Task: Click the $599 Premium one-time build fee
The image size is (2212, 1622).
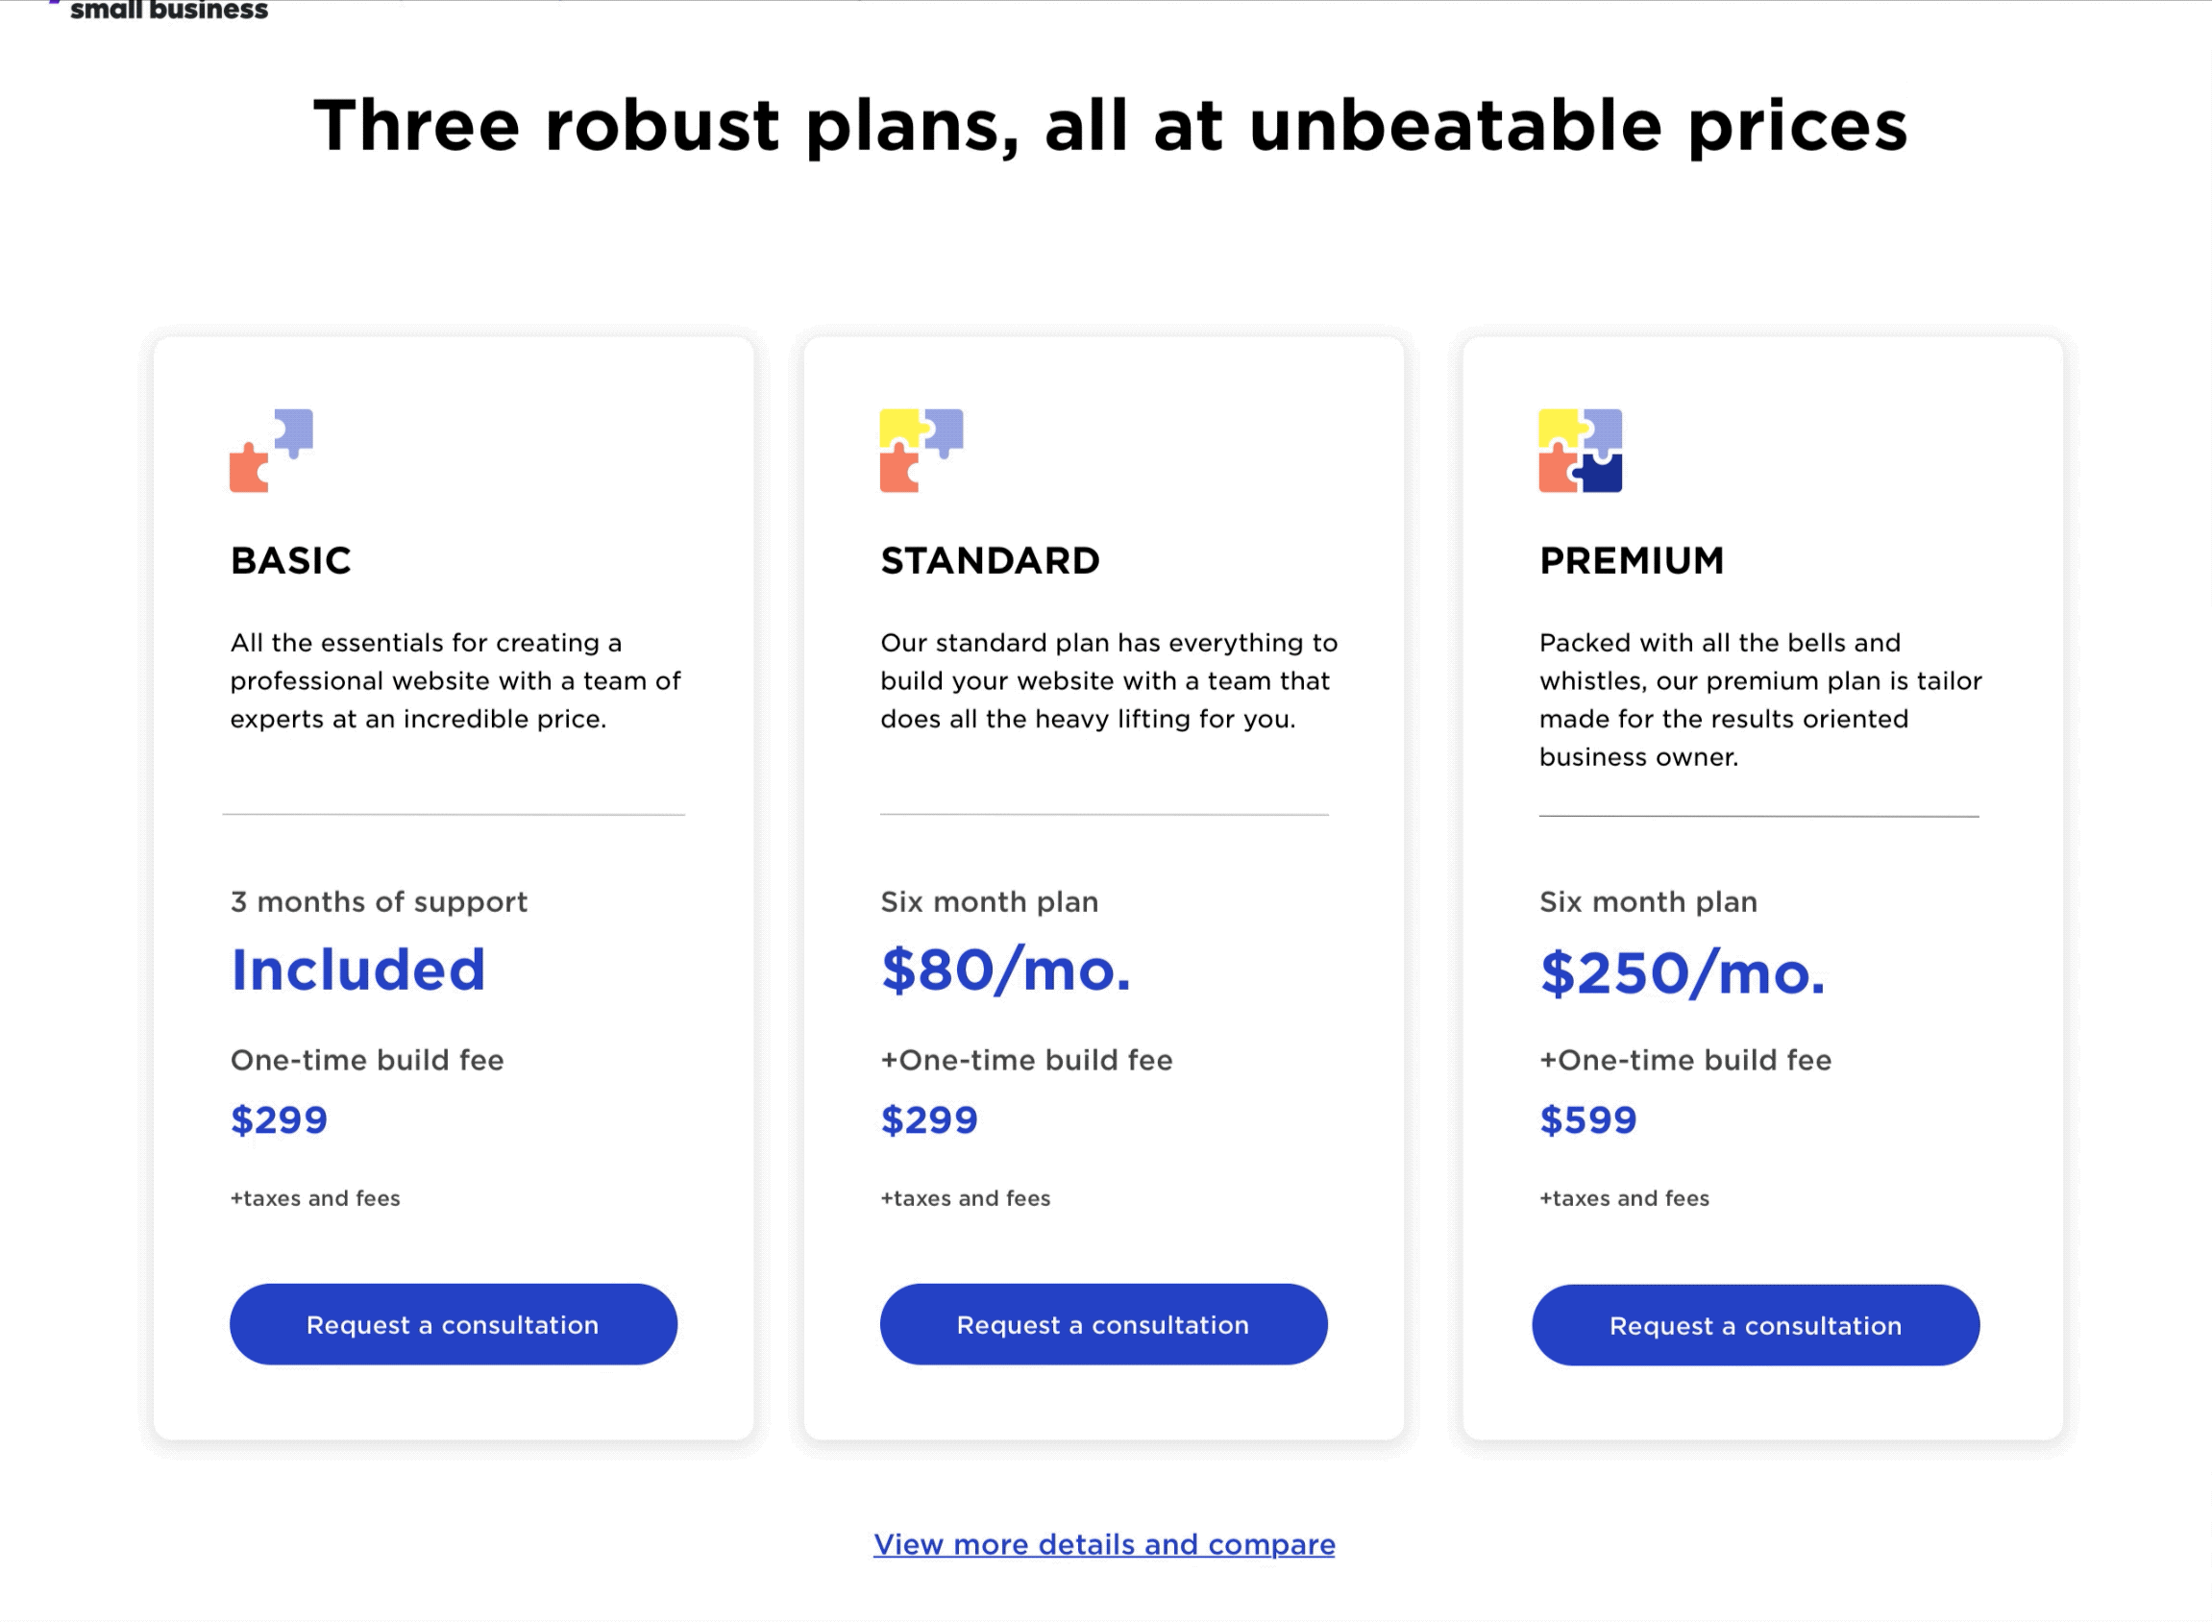Action: pos(1586,1119)
